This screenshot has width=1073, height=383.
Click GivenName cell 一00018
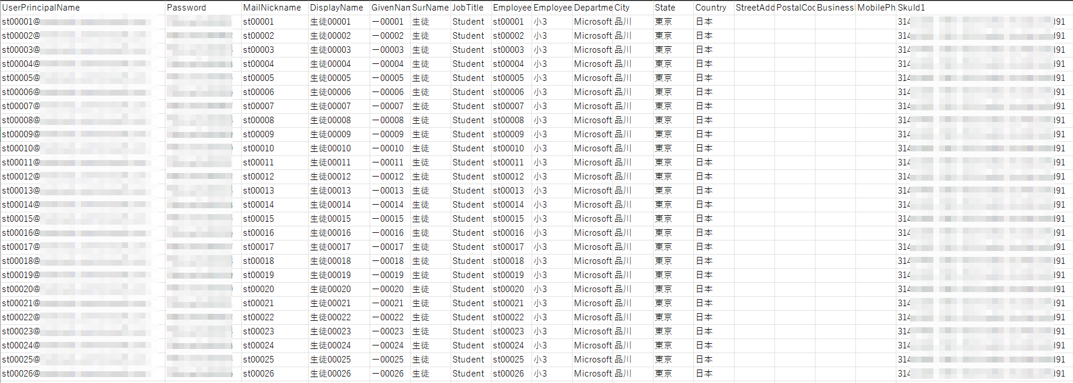pyautogui.click(x=390, y=261)
